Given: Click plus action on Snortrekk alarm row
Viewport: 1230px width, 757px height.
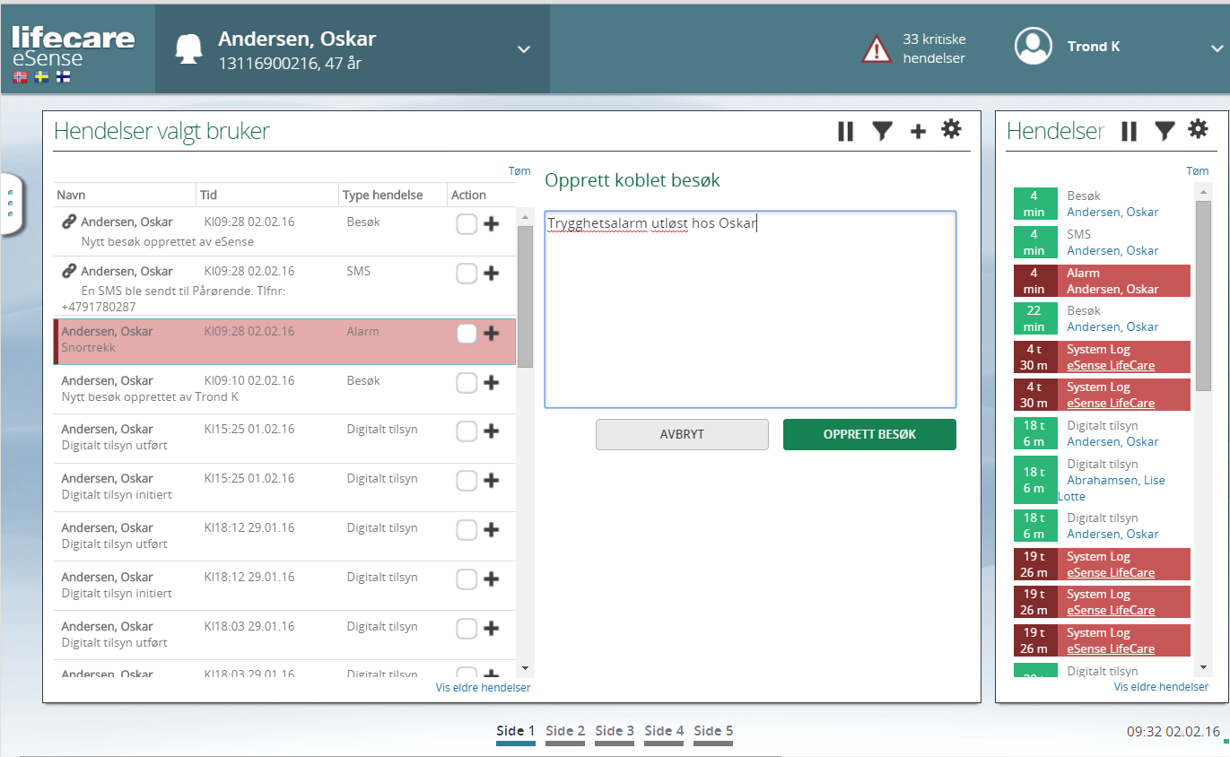Looking at the screenshot, I should pos(491,334).
